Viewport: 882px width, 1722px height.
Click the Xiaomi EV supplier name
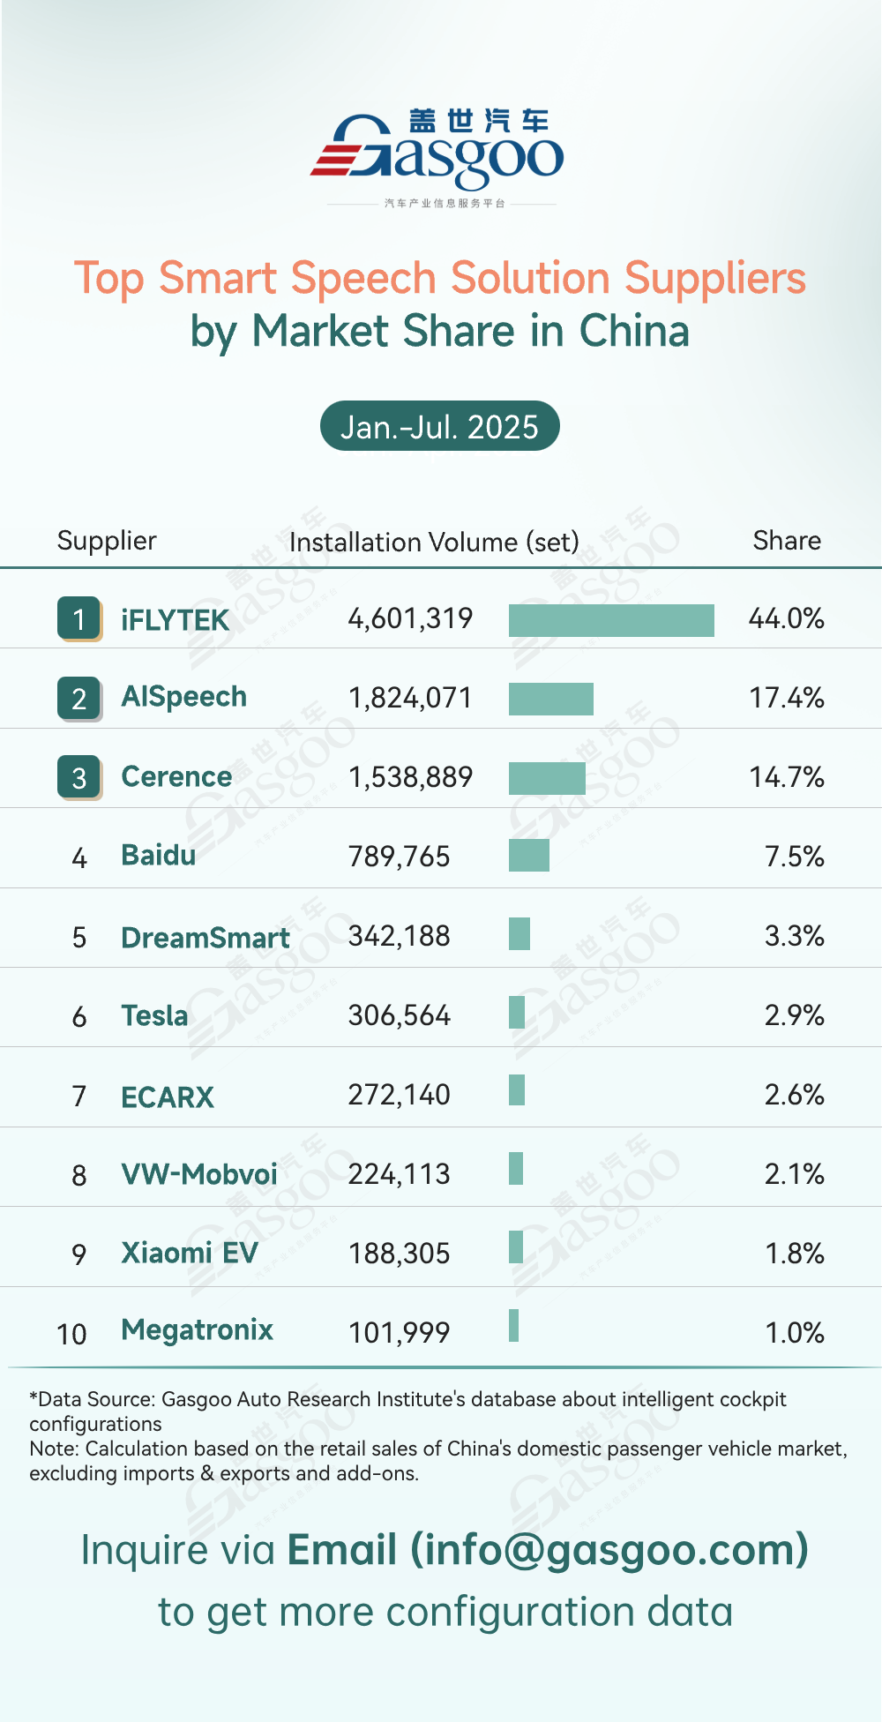point(190,1254)
